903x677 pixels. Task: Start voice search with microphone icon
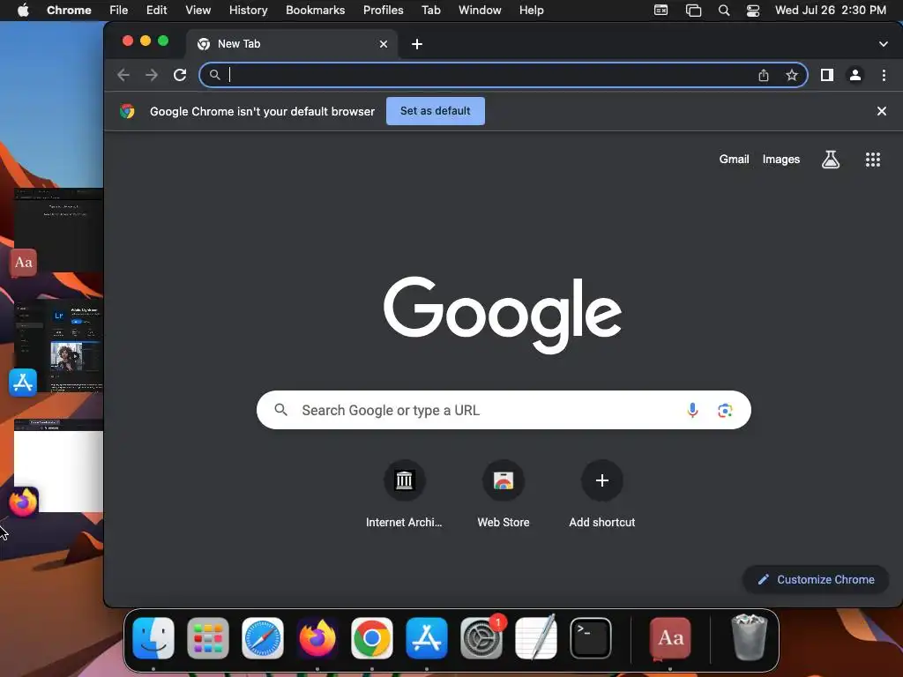point(692,410)
